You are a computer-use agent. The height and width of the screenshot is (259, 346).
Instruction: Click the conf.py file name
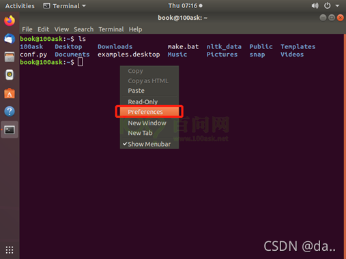point(33,55)
